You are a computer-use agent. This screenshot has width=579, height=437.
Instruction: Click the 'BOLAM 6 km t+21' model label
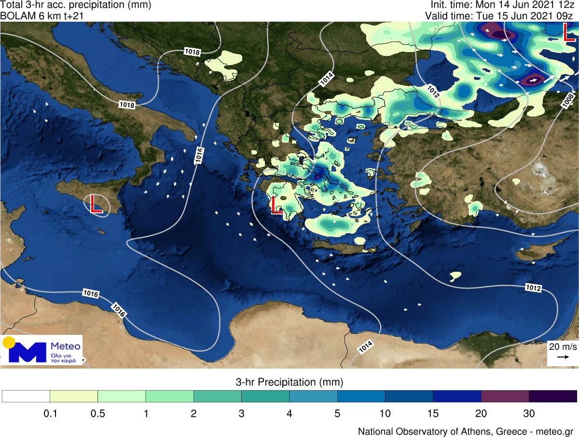click(36, 15)
